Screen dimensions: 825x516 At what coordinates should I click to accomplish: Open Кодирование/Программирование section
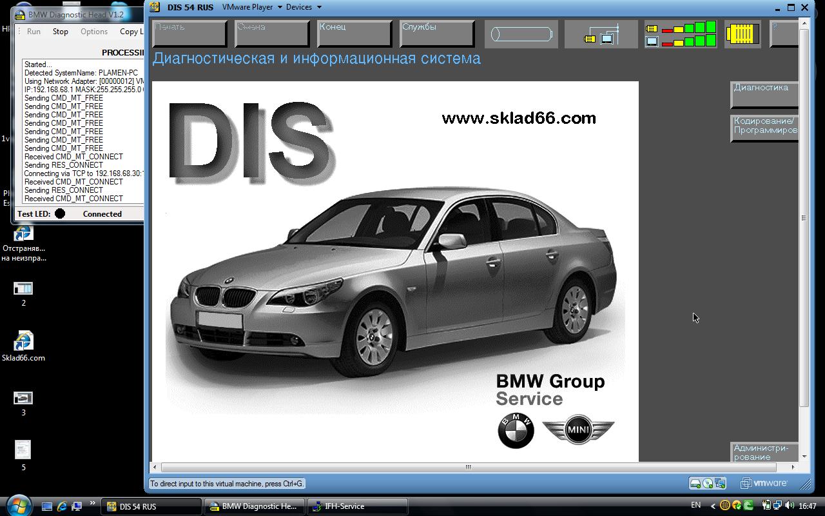pos(764,128)
